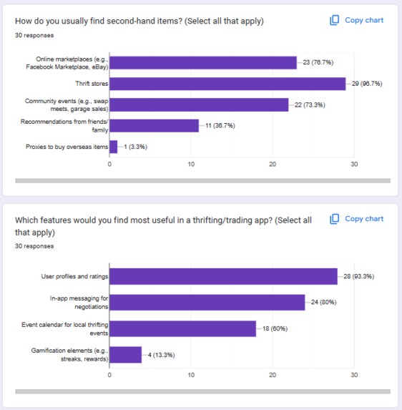
Task: Select the In-app messaging for negotiations bar
Action: coord(207,303)
